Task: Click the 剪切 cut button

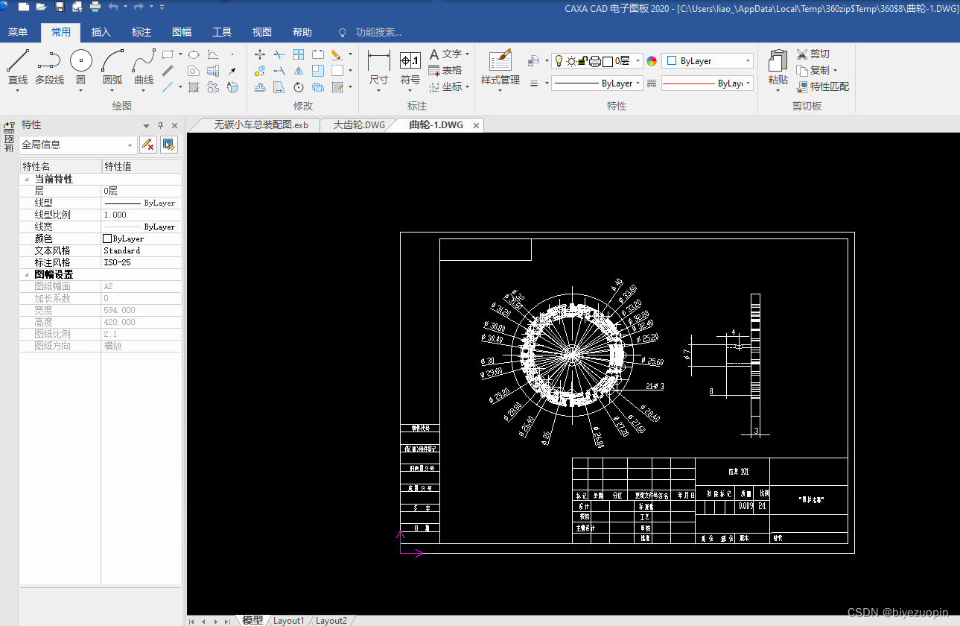Action: tap(813, 54)
